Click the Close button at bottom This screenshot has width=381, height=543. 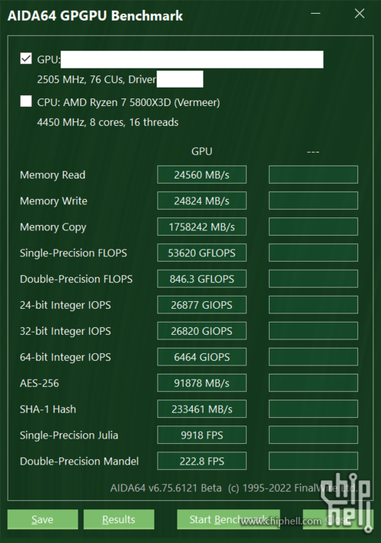click(x=338, y=519)
